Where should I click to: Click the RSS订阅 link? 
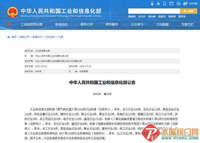coord(193,4)
